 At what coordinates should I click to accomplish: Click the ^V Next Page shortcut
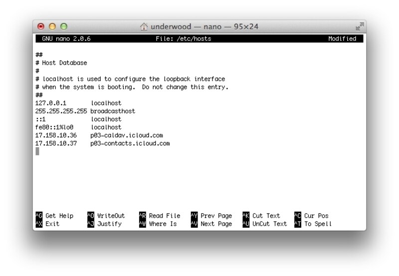[211, 224]
